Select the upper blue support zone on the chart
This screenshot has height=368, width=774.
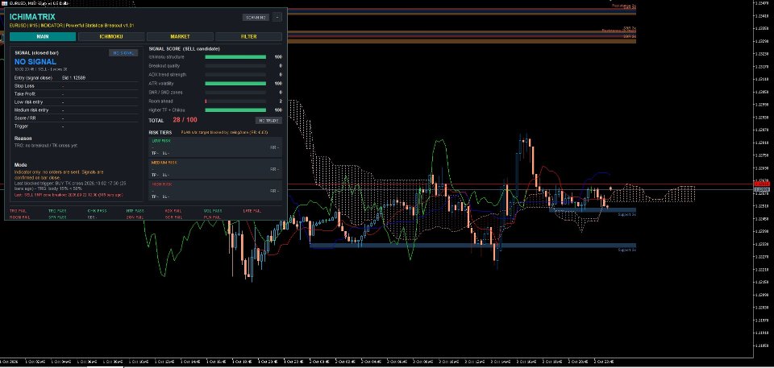pos(593,210)
